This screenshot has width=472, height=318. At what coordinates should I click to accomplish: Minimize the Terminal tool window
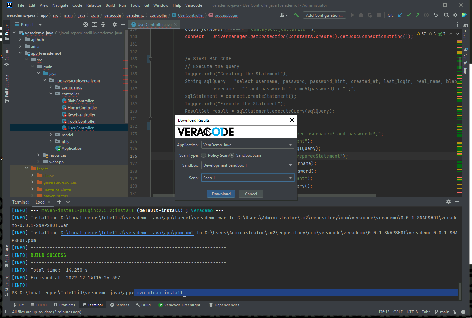coord(457,202)
